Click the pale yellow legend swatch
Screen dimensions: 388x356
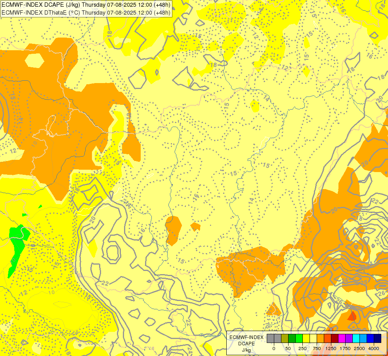tap(313, 339)
